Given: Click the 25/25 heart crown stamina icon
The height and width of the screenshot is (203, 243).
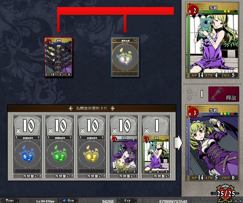Looking at the screenshot, I should (225, 193).
